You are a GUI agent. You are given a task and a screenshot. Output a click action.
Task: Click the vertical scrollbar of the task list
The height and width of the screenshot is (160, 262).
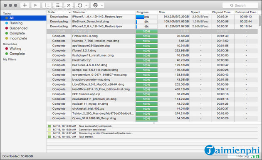click(x=260, y=21)
